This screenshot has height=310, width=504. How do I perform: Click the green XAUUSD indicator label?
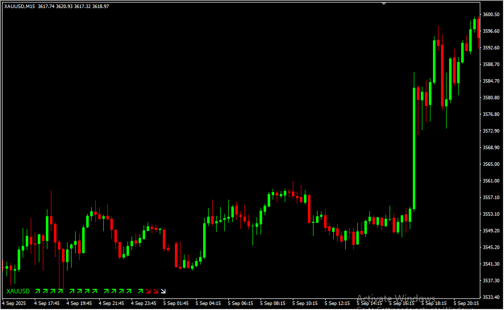click(x=18, y=291)
